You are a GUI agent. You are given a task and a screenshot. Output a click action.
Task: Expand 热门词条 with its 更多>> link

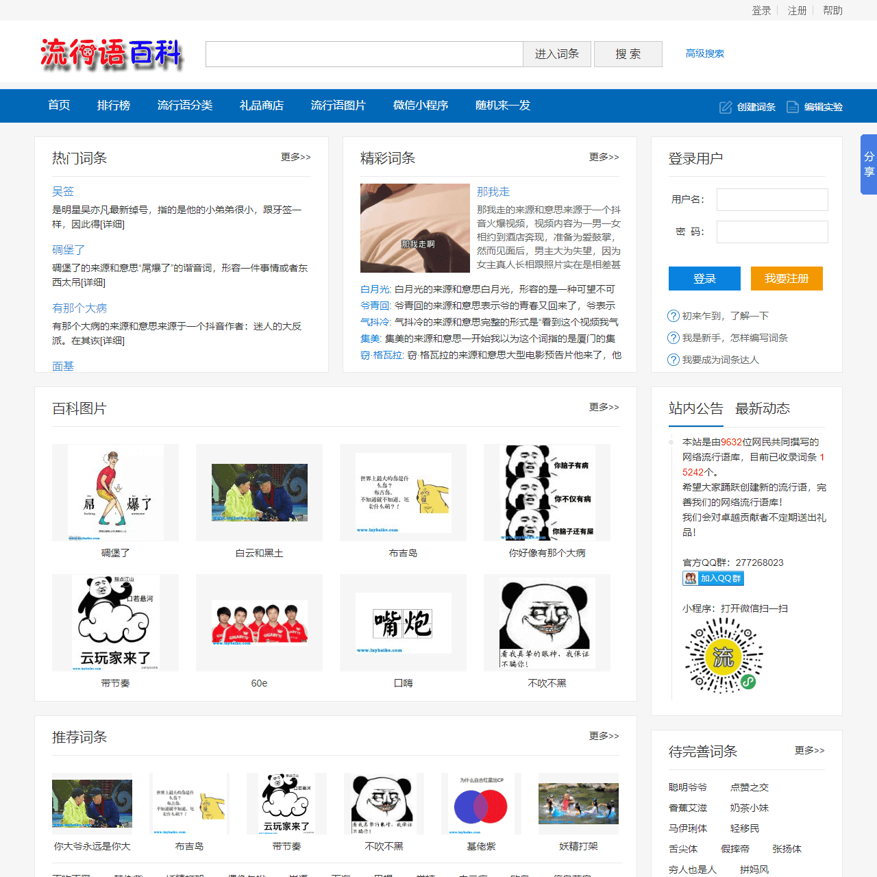pos(295,157)
